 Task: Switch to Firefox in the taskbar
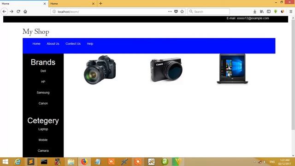pos(84,162)
